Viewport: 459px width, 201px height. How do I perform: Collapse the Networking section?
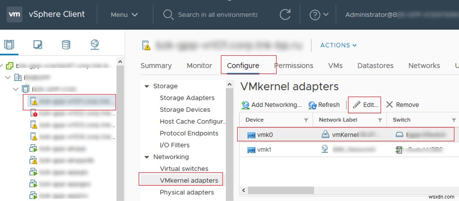pos(146,157)
